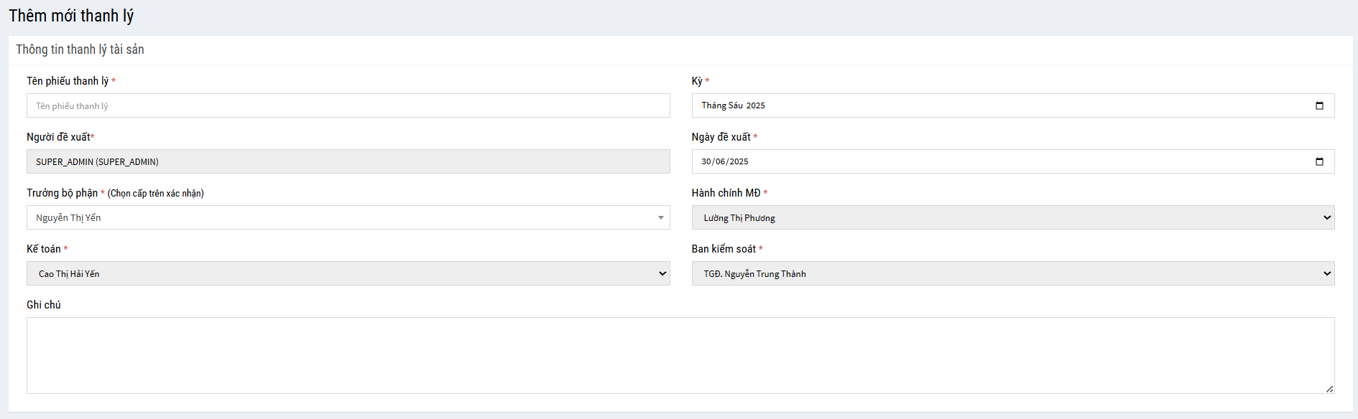The width and height of the screenshot is (1358, 419).
Task: Select "Tháng Sáu" in the Kỳ field
Action: (x=722, y=105)
